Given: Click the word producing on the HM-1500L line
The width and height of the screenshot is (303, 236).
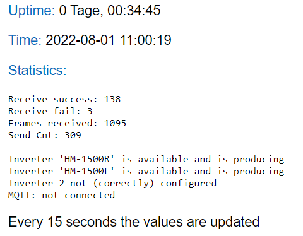Looking at the screenshot, I should [259, 172].
